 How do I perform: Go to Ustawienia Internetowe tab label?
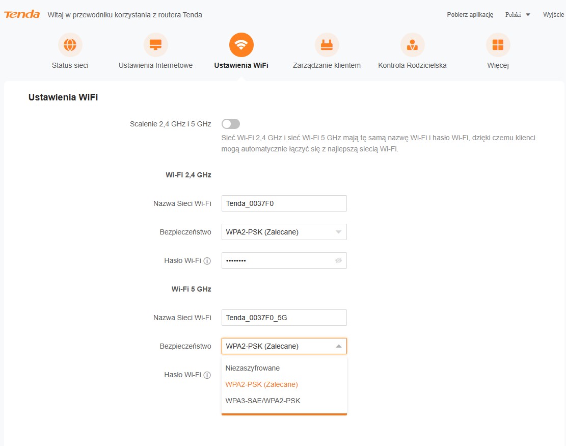coord(155,65)
